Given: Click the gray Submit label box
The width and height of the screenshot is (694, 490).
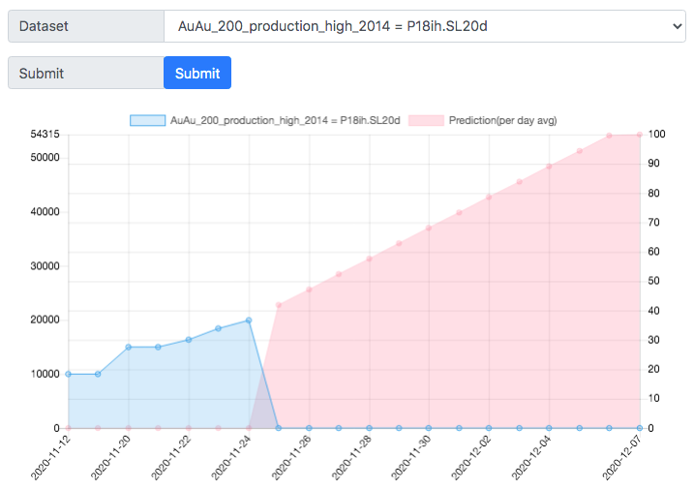Looking at the screenshot, I should 86,73.
